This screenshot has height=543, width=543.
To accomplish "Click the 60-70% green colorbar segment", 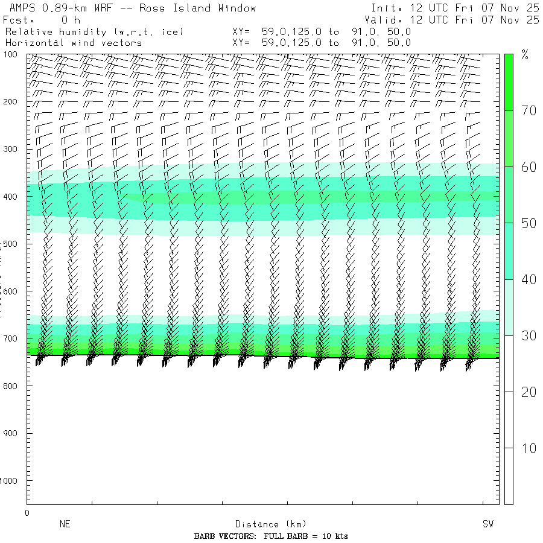I will [x=509, y=139].
